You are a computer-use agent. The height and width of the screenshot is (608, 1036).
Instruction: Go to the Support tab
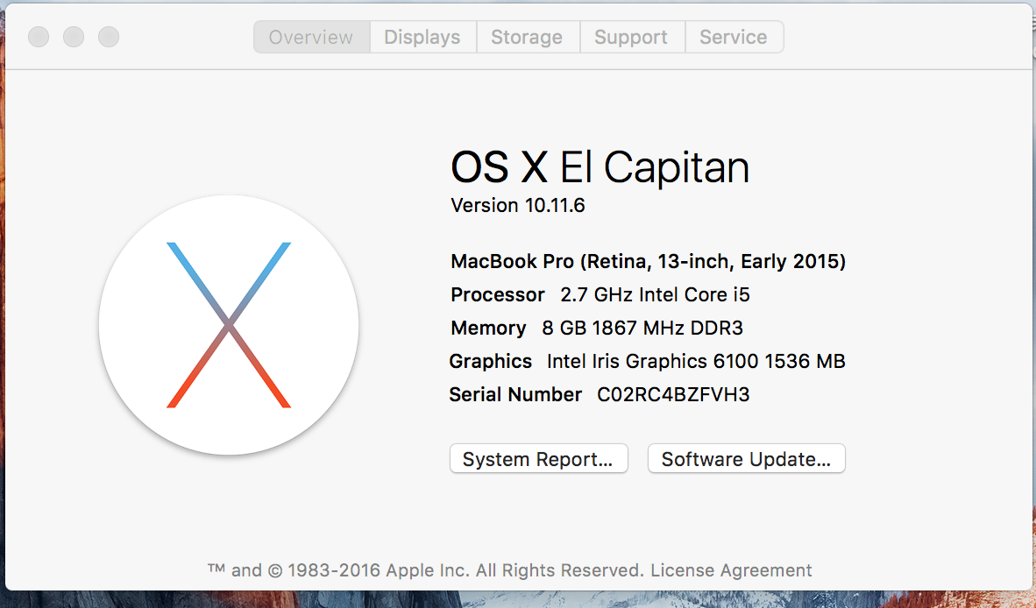click(631, 38)
